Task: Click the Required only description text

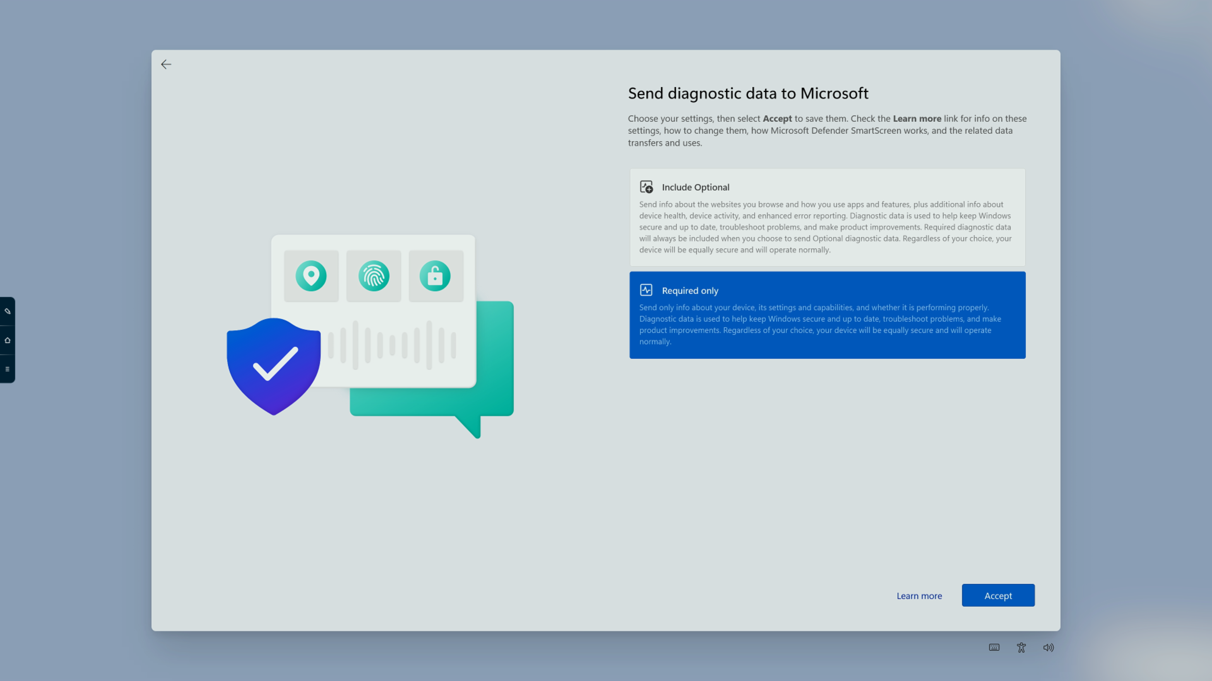Action: (820, 324)
